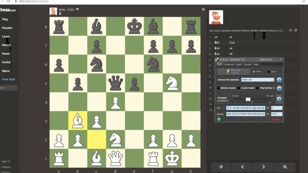Click the stop bot button with lightning icon
Image resolution: width=308 pixels, height=173 pixels.
233,72
